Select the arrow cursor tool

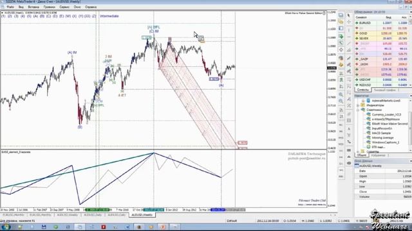click(x=349, y=15)
